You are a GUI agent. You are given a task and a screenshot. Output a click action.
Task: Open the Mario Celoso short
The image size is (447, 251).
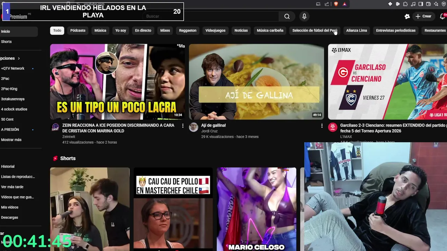coord(256,209)
